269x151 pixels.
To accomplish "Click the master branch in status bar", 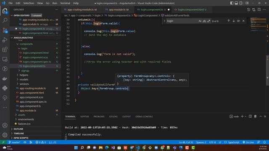I will point(15,142).
